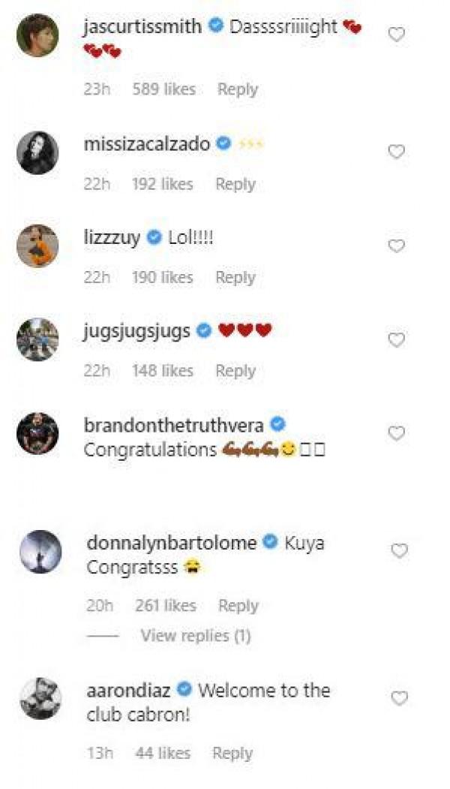Like lizzzuy's "Lol!!!!" comment
This screenshot has width=450, height=789.
(396, 246)
